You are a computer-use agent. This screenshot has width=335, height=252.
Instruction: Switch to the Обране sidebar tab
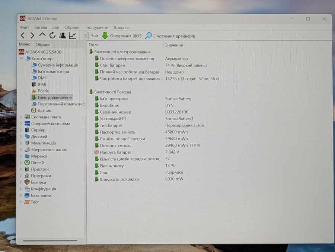pyautogui.click(x=43, y=45)
